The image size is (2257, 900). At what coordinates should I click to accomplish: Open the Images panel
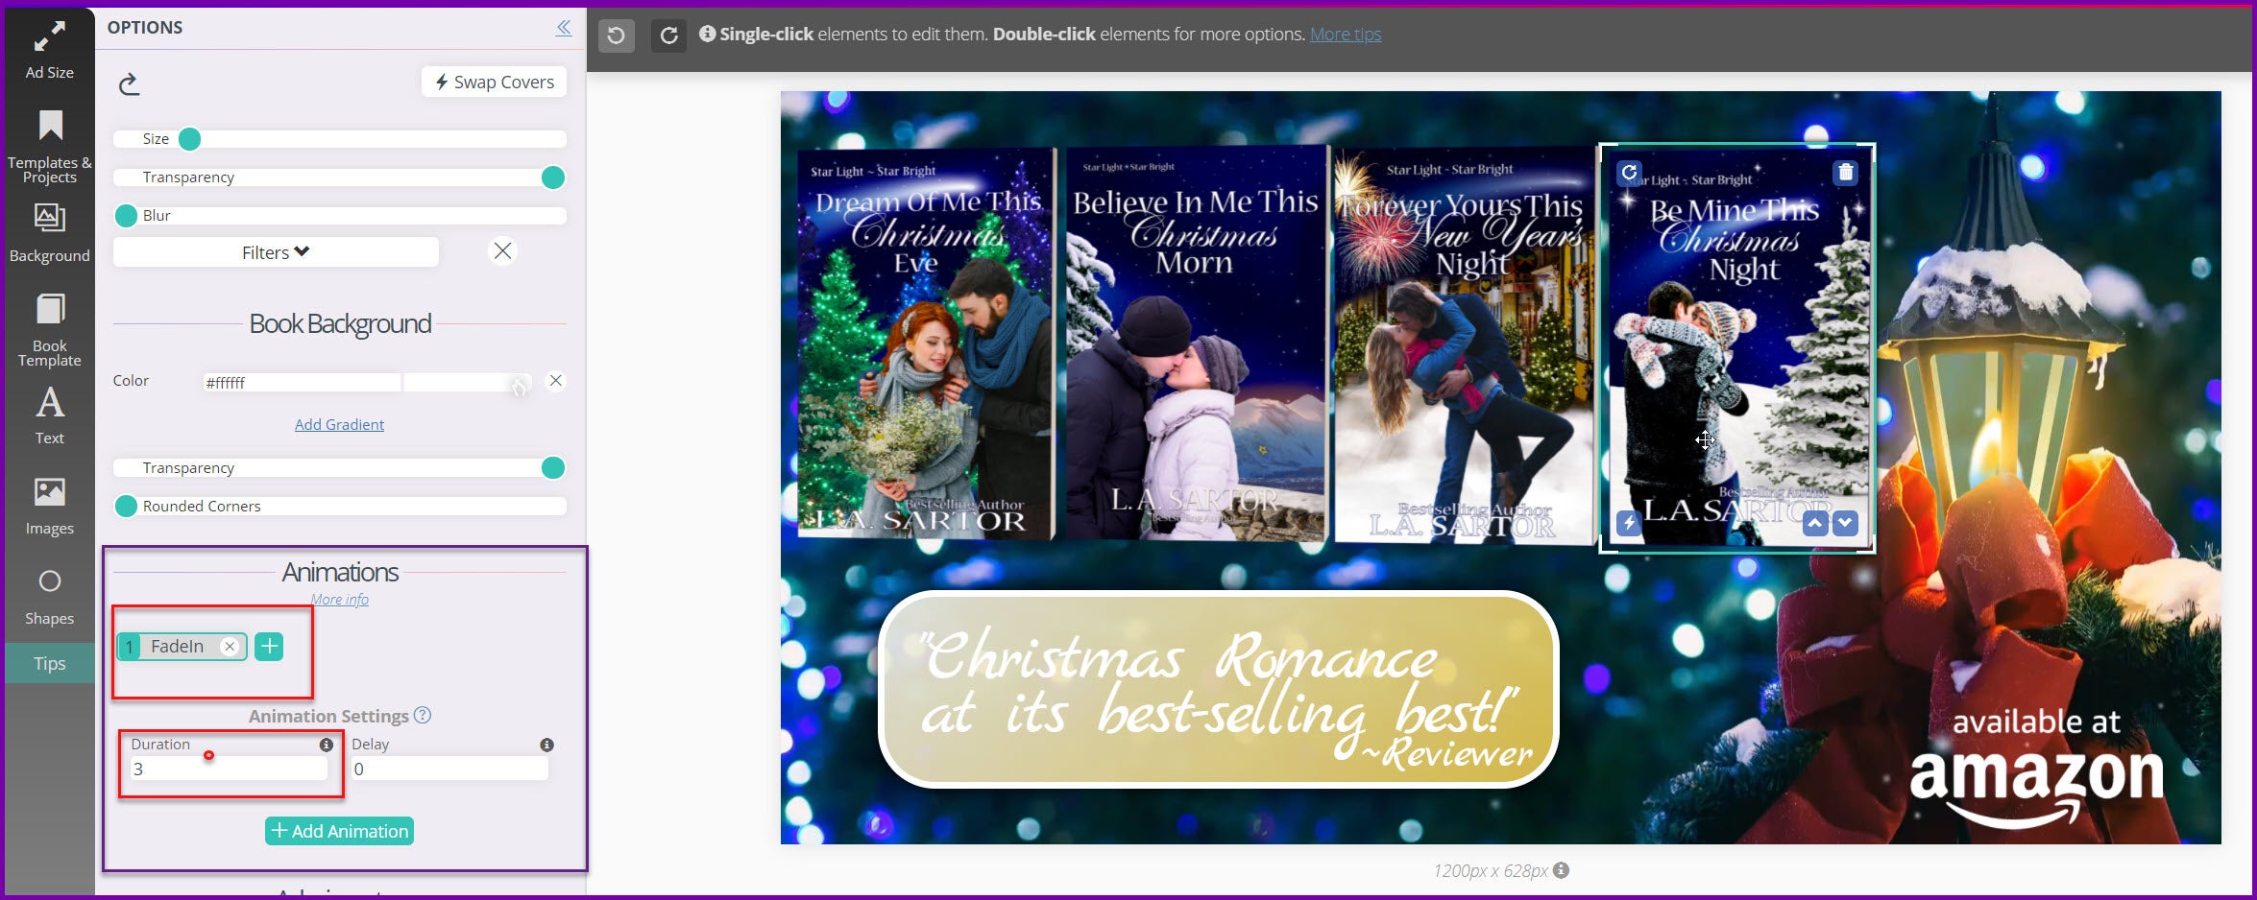pos(49,506)
